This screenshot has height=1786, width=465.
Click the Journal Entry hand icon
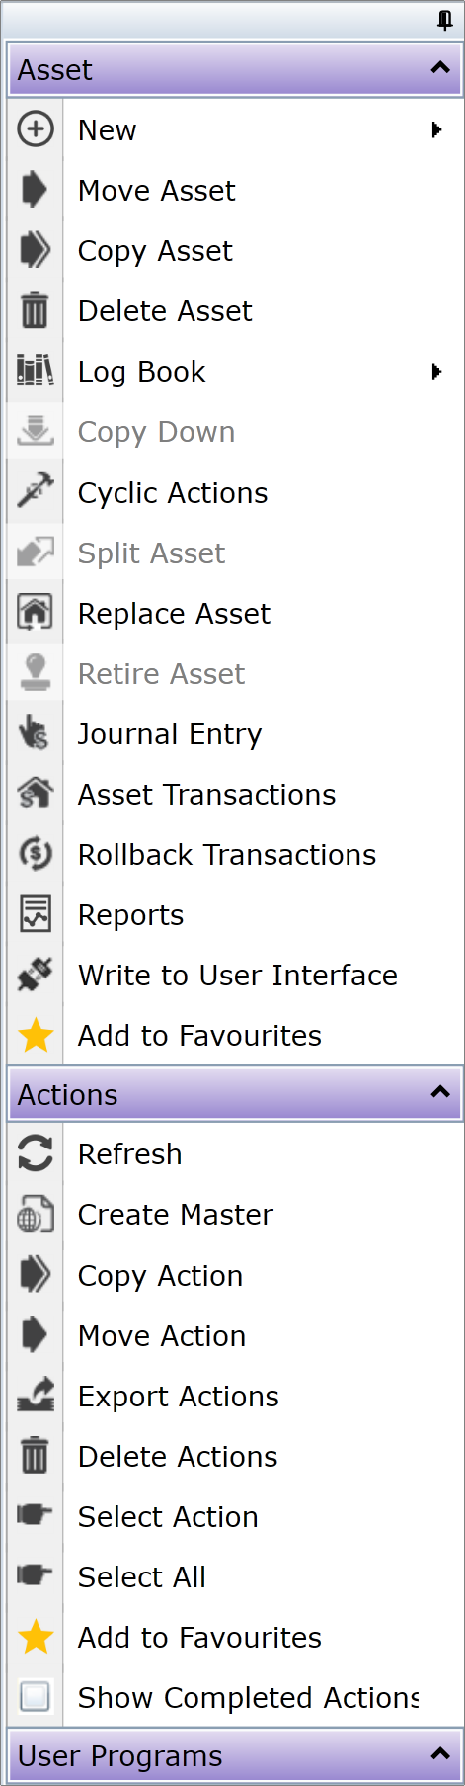coord(35,733)
